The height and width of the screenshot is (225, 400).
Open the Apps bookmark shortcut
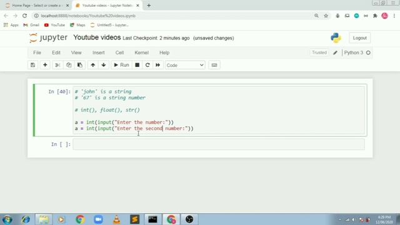[x=11, y=25]
